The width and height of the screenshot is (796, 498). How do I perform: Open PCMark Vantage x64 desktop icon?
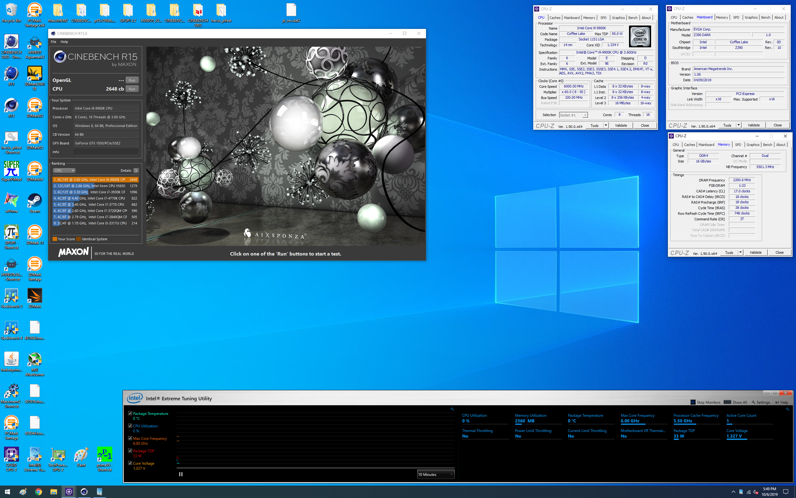point(35,15)
